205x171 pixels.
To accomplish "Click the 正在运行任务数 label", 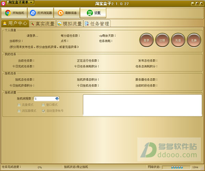I will click(x=88, y=61).
